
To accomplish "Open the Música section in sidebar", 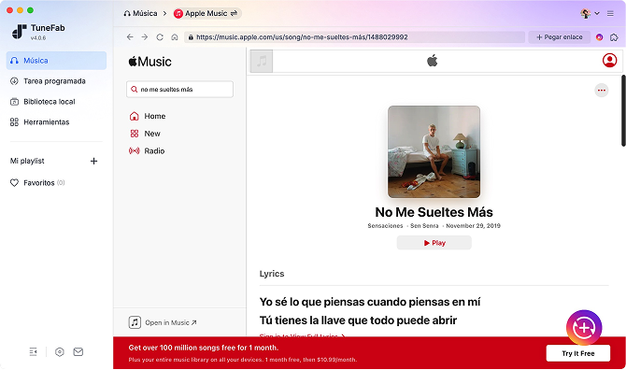I will tap(56, 61).
